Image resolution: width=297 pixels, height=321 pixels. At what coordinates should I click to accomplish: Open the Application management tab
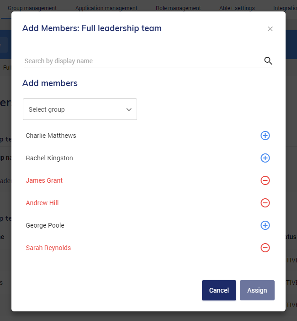coord(106,8)
